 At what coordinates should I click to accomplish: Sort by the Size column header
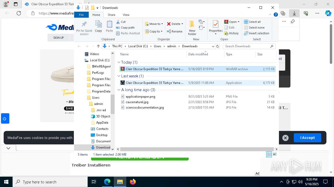(x=266, y=54)
